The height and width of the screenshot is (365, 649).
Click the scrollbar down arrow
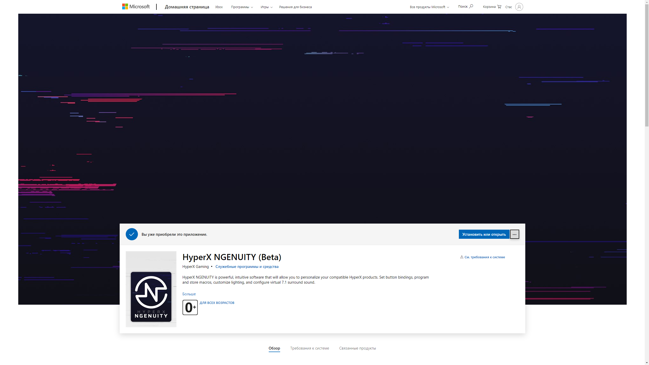pos(647,363)
